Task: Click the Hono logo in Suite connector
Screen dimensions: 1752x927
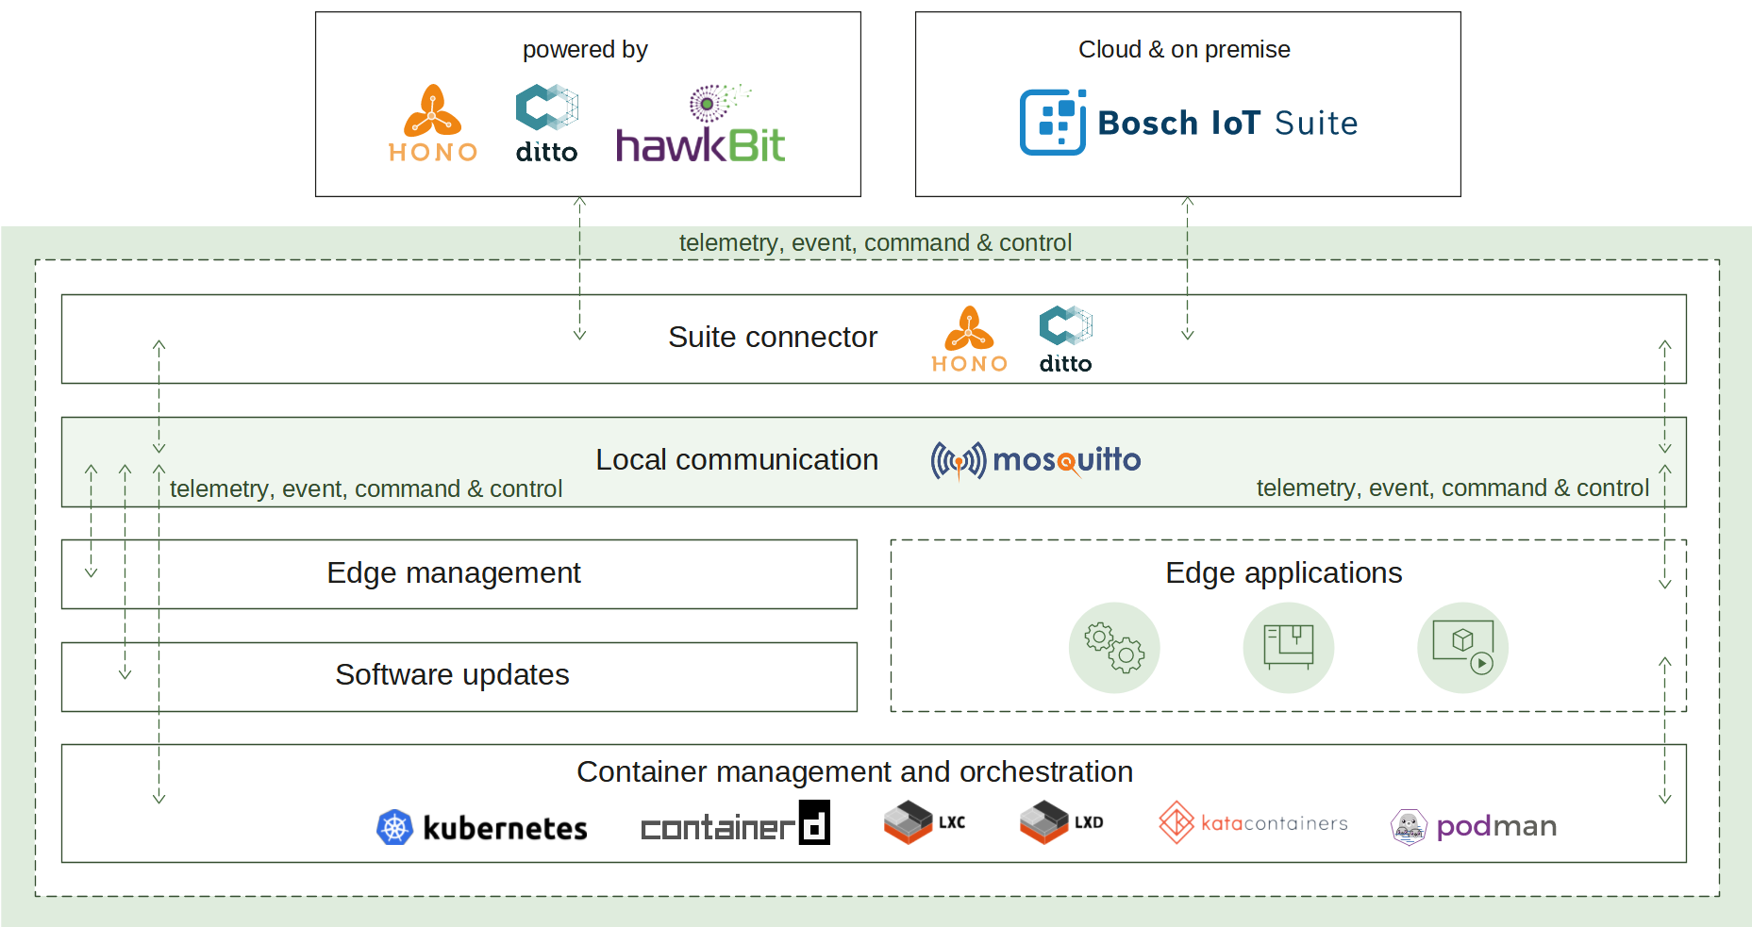Action: [x=970, y=339]
